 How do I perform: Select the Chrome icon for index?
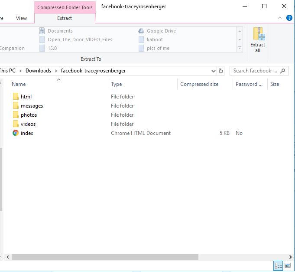pos(16,133)
